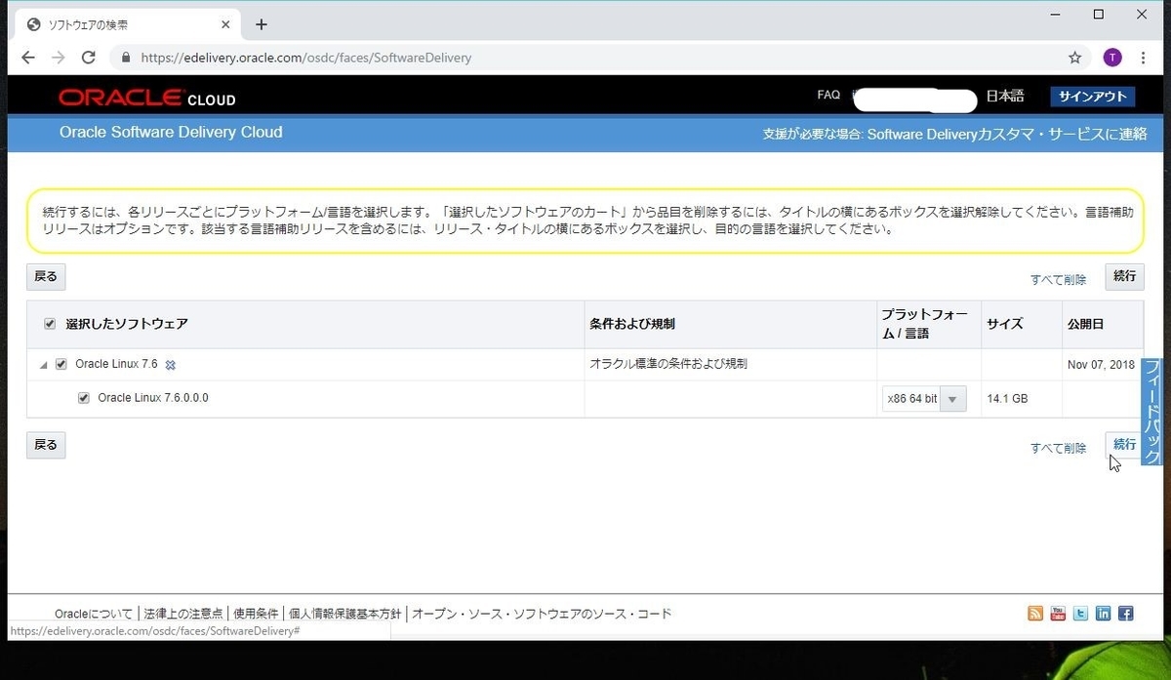
Task: Click the LinkedIn icon in the footer
Action: (1104, 613)
